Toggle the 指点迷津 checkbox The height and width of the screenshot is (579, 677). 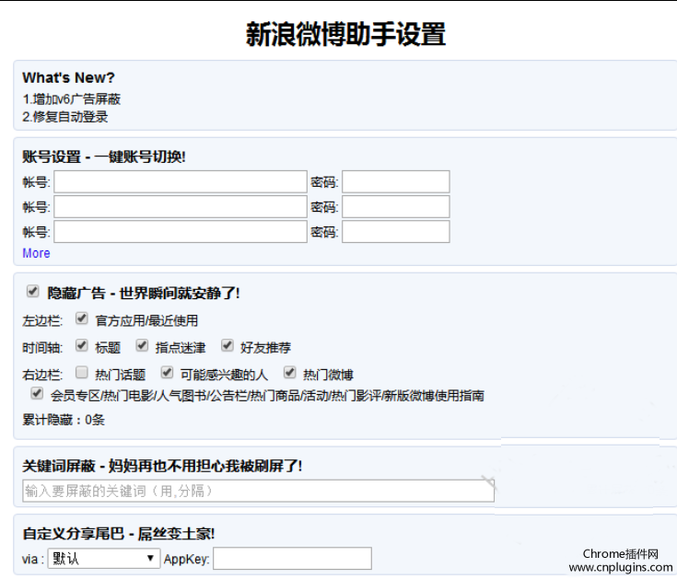142,345
